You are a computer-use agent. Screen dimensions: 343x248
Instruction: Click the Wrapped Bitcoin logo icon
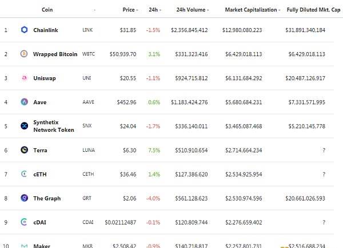pyautogui.click(x=24, y=54)
